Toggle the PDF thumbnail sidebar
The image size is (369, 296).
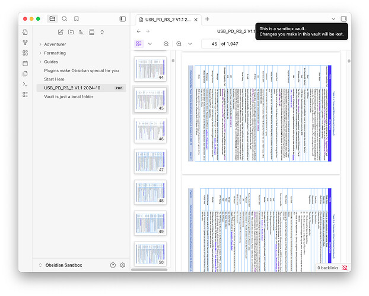(139, 44)
